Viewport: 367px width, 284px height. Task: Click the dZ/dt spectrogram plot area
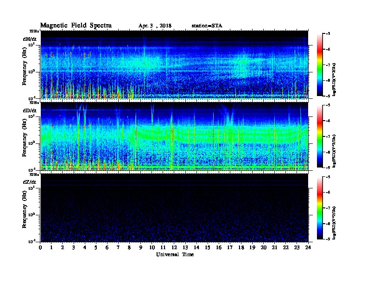(174, 208)
